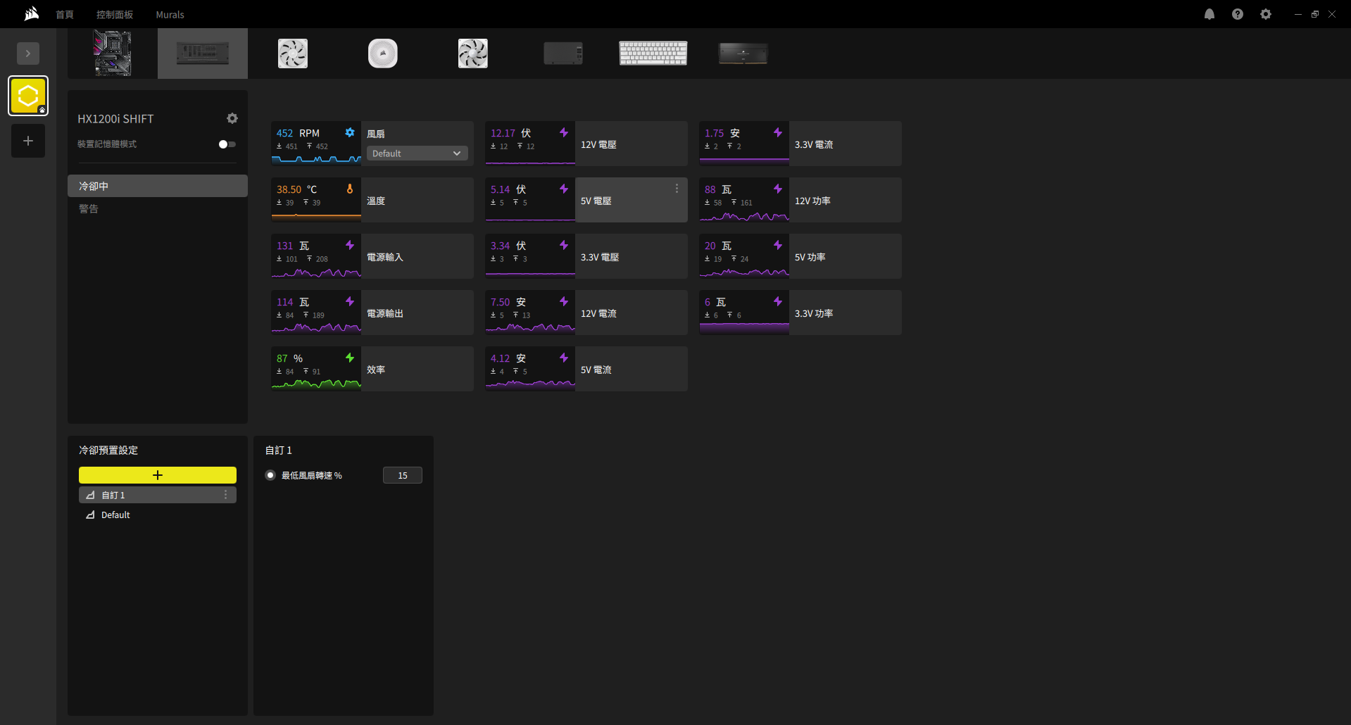Open the 5V 電壓 tile options menu
Viewport: 1351px width, 725px height.
point(677,189)
